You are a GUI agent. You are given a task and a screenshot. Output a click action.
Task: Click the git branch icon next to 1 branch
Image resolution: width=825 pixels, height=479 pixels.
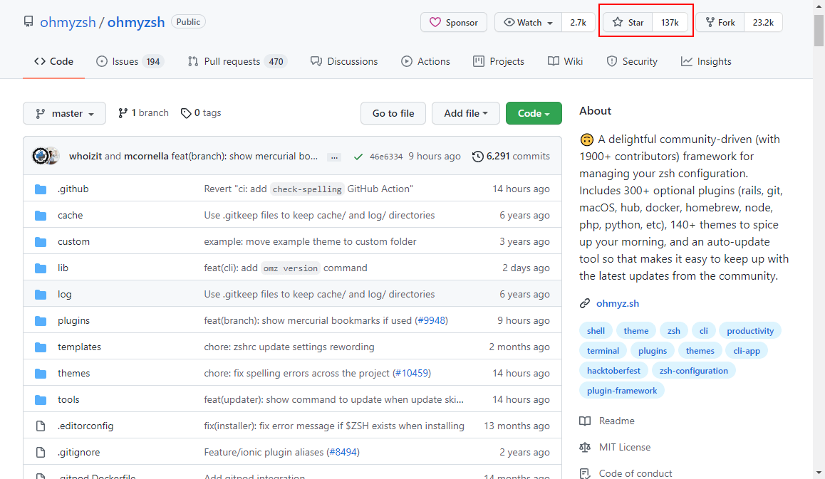[x=123, y=112]
